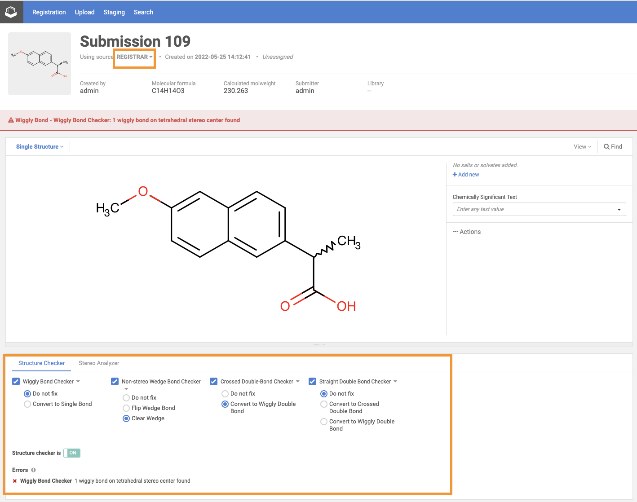The width and height of the screenshot is (637, 502).
Task: Select Convert to Single Bond option
Action: click(27, 404)
